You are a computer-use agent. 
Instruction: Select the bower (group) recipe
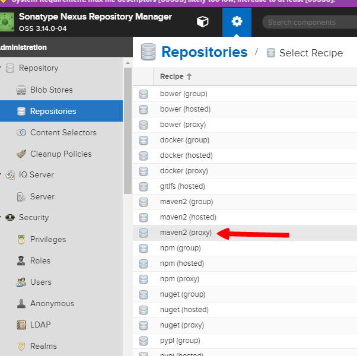[245, 94]
